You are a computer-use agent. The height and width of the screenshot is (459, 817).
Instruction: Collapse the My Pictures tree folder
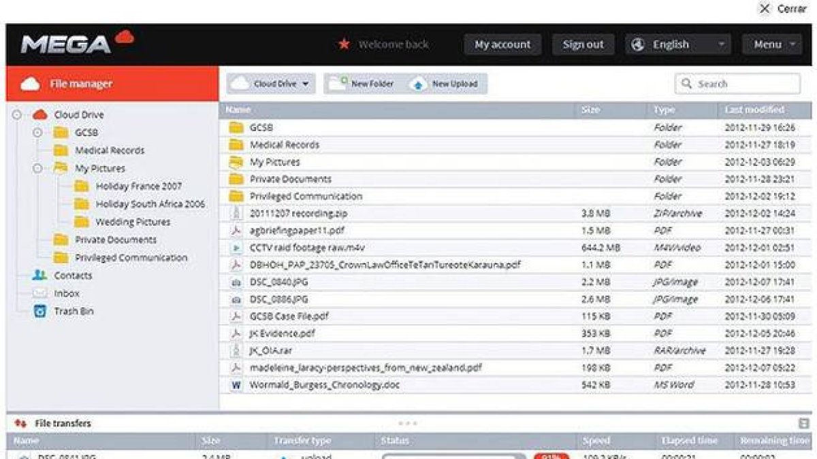pos(37,168)
